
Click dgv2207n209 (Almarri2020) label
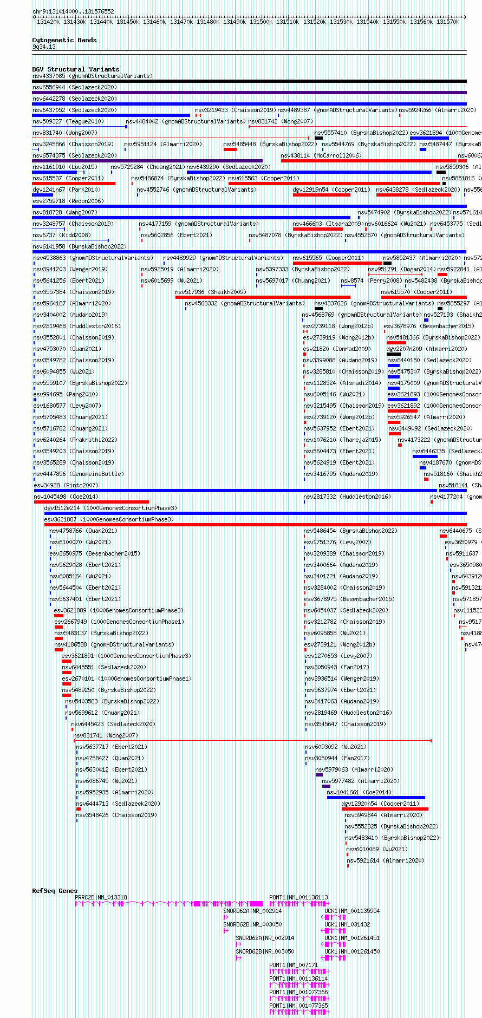tap(427, 349)
